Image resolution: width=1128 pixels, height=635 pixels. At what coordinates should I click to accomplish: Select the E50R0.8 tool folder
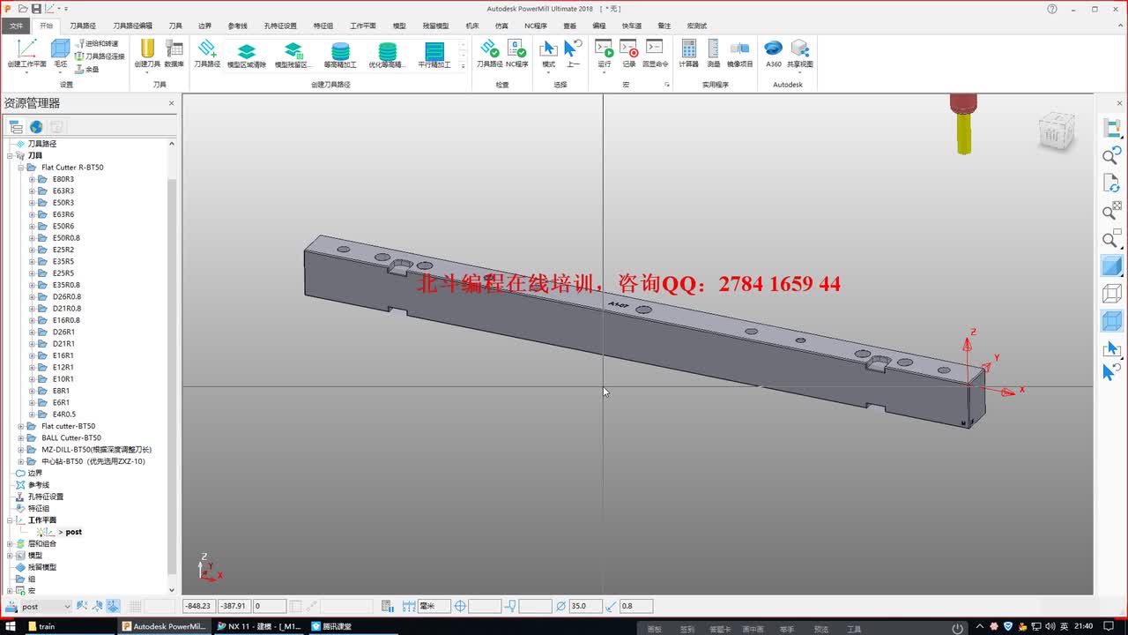tap(66, 238)
